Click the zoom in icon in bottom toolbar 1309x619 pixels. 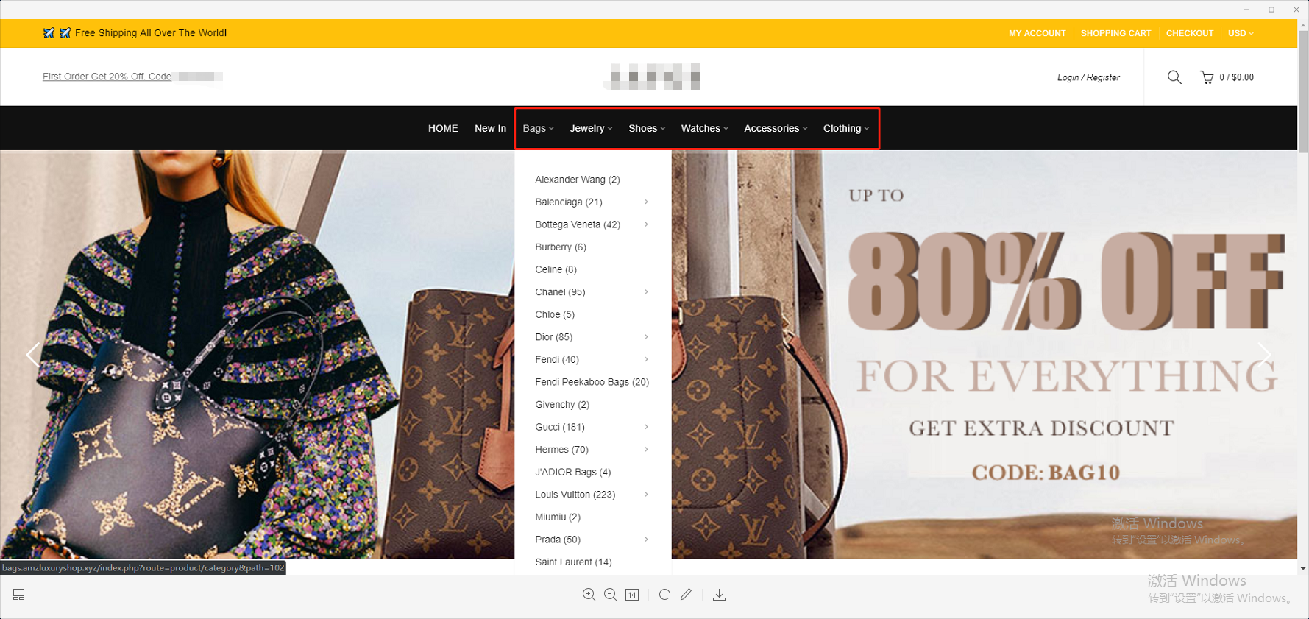(589, 595)
